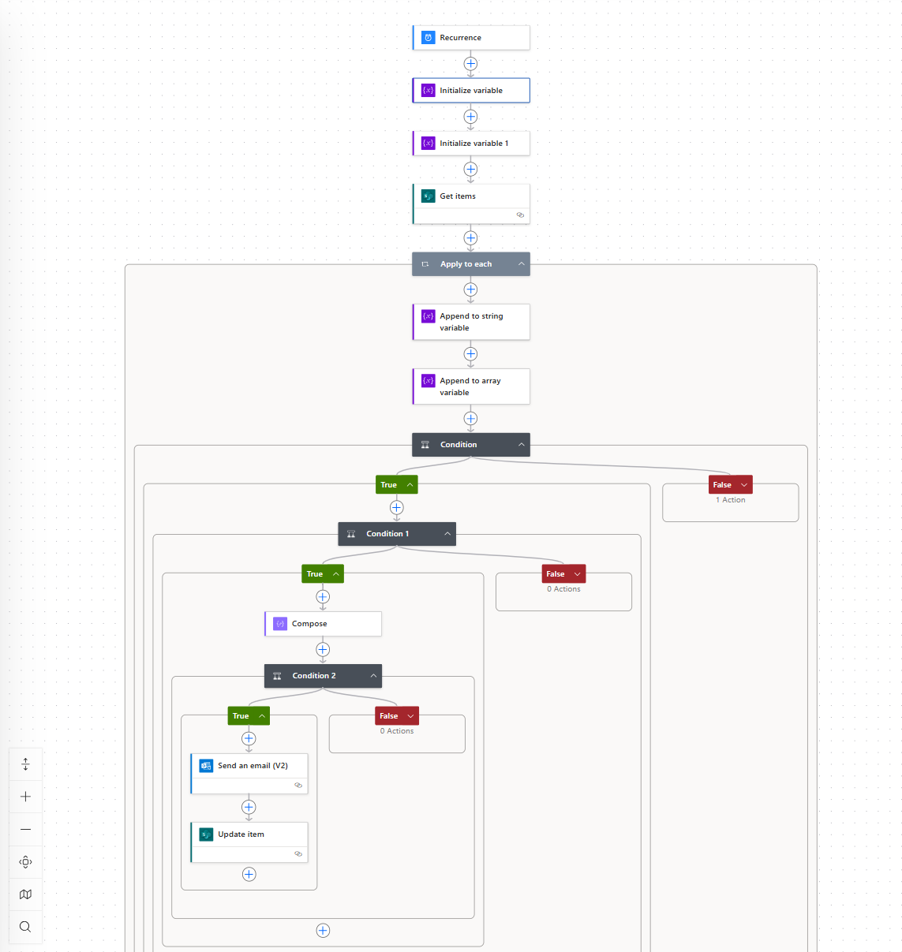Select the Append to array variable card
Viewport: 902px width, 952px height.
pos(471,386)
